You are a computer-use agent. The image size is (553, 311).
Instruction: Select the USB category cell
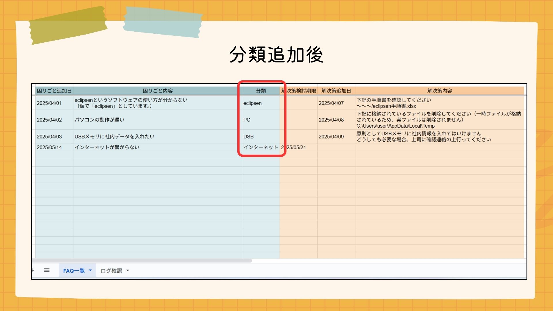249,136
